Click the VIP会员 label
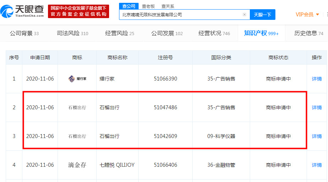The width and height of the screenshot is (328, 182). point(304,15)
